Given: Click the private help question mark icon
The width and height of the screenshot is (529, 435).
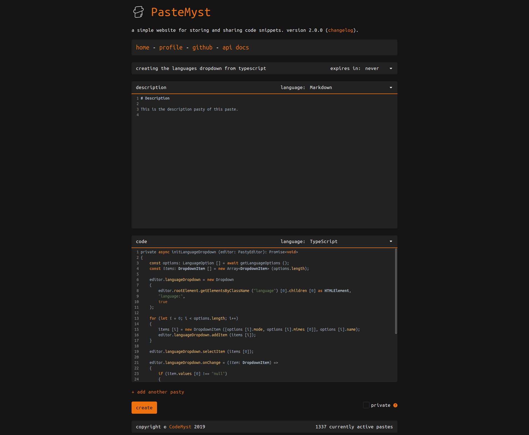Looking at the screenshot, I should (395, 405).
